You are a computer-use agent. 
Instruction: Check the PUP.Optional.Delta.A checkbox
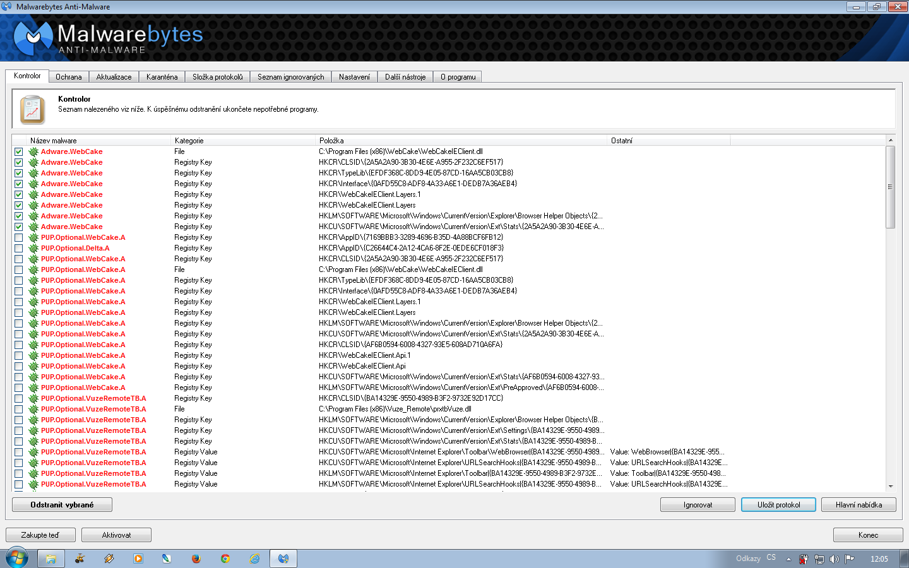18,248
